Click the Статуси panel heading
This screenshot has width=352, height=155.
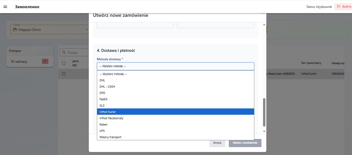tap(15, 51)
